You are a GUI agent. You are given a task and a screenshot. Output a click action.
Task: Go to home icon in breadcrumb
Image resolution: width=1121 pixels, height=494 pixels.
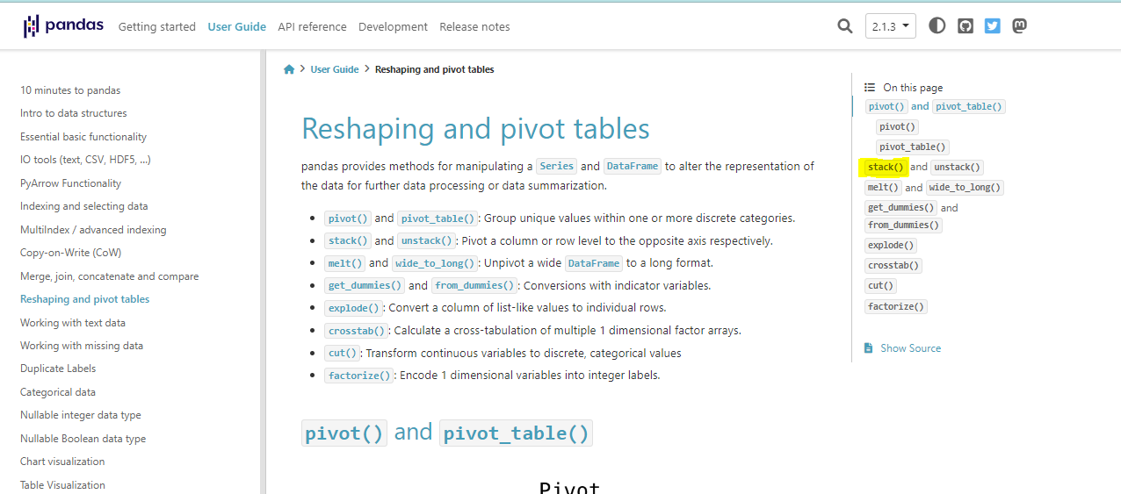click(289, 69)
